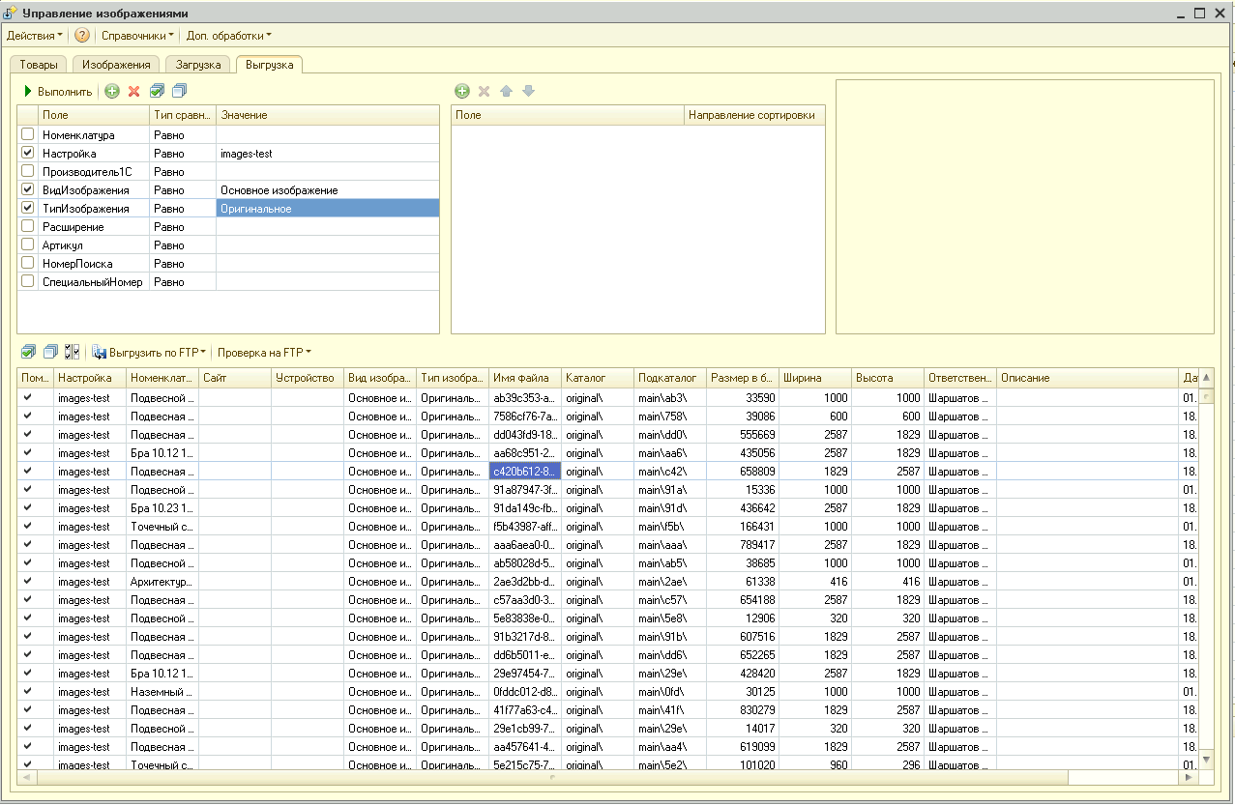Invert row marks icon above results table
Viewport: 1235px width, 805px height.
tap(73, 353)
